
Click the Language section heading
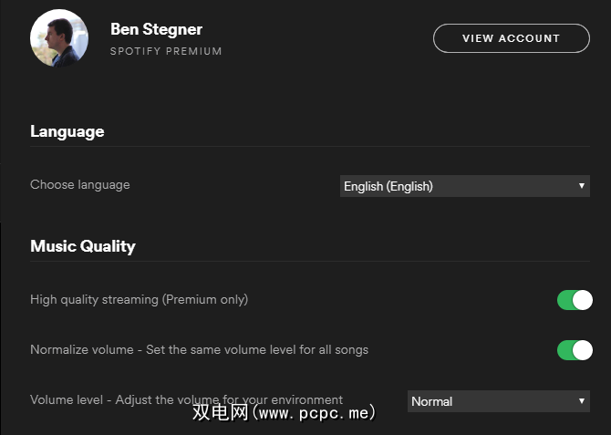[x=67, y=131]
